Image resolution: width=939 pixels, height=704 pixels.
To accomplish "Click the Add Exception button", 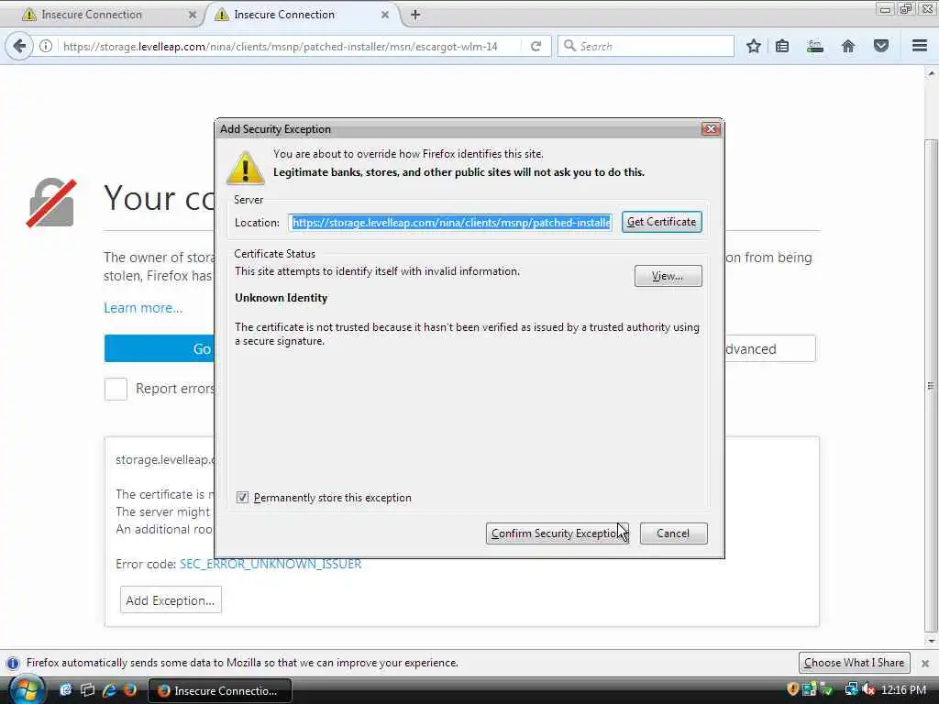I will point(171,599).
